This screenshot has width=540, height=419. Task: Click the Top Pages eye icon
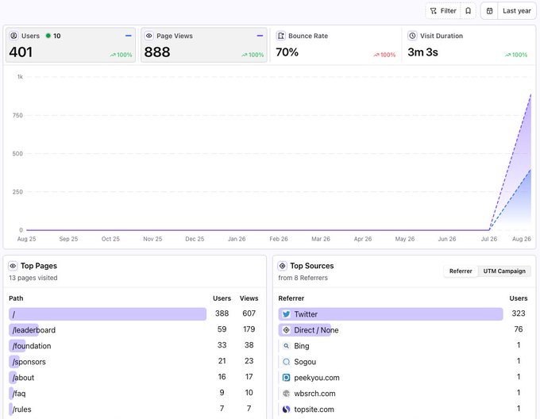tap(13, 266)
